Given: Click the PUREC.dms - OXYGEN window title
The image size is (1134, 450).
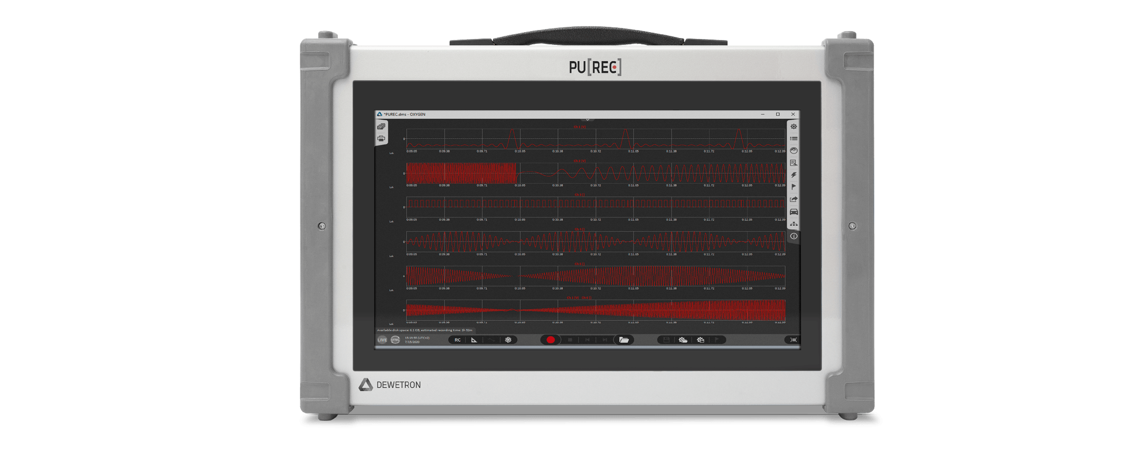Looking at the screenshot, I should (x=404, y=114).
